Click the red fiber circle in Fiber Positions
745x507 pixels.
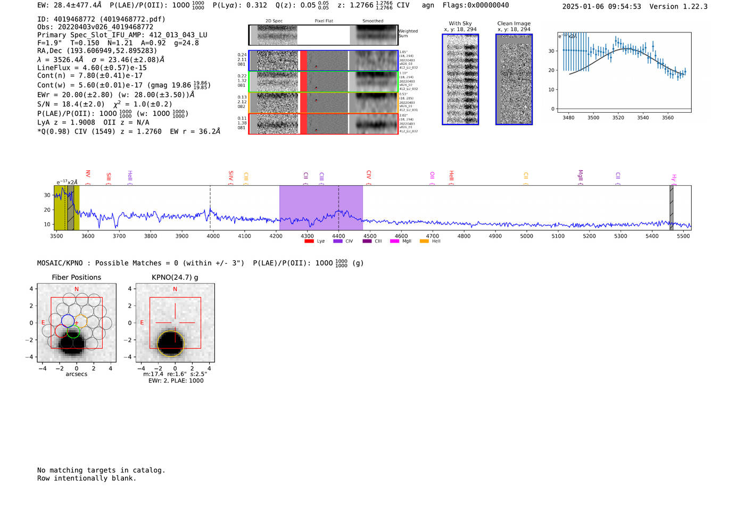[x=61, y=331]
